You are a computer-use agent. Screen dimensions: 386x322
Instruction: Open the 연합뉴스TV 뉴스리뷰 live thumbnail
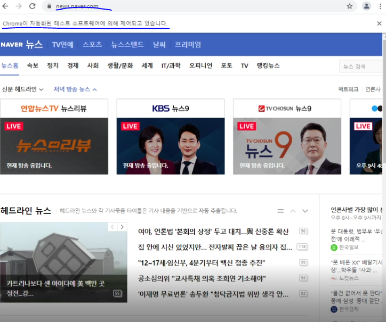click(x=54, y=146)
